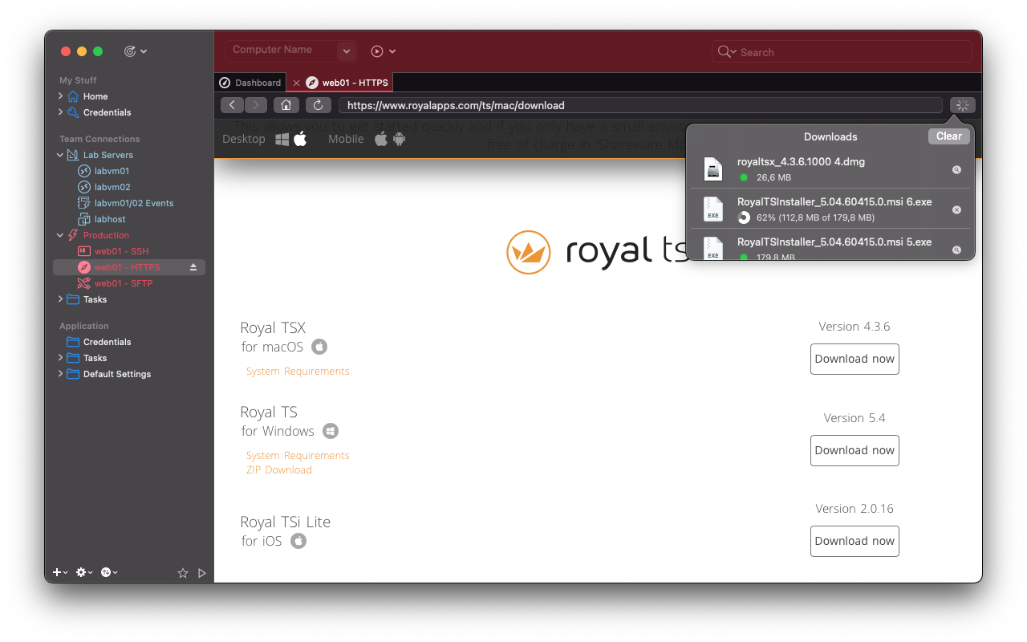
Task: Click Download now for Royal TSX macOS
Action: [854, 359]
